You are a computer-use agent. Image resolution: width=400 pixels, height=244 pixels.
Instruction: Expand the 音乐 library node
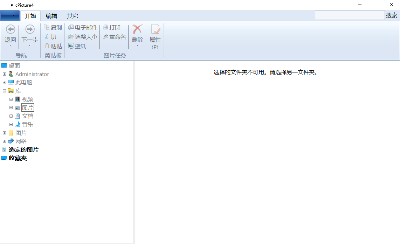pyautogui.click(x=11, y=124)
